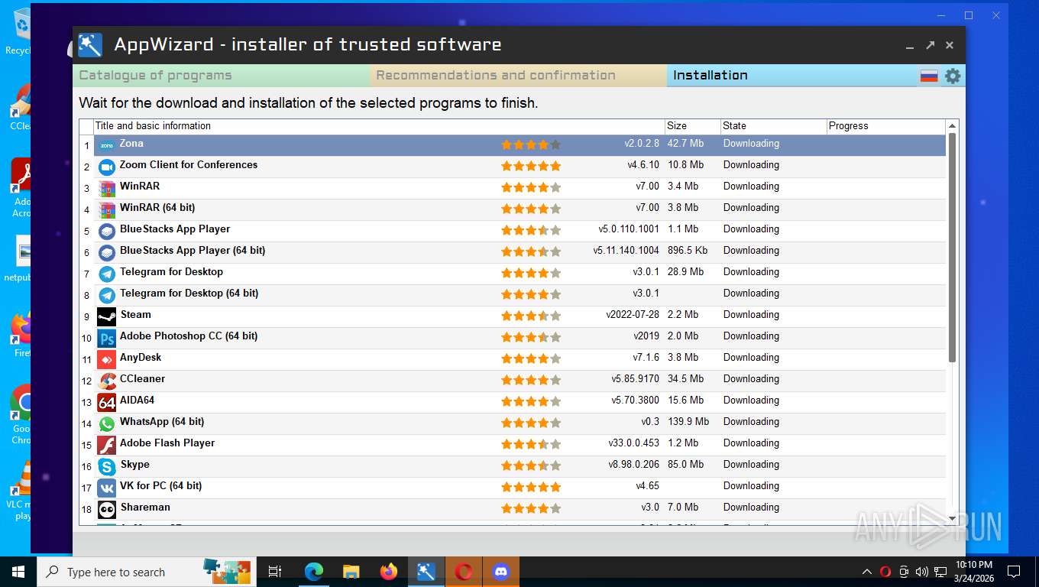Select the Zoom Client for Conferences title
Image resolution: width=1039 pixels, height=587 pixels.
[189, 165]
